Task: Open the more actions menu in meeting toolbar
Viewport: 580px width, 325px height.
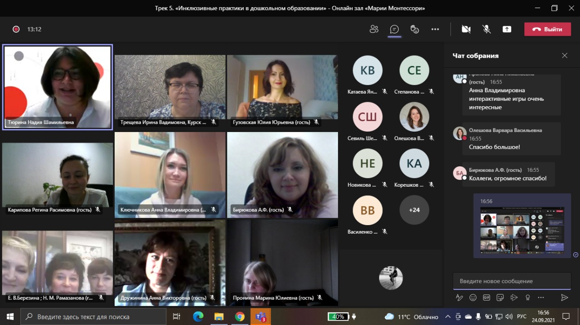Action: tap(435, 29)
